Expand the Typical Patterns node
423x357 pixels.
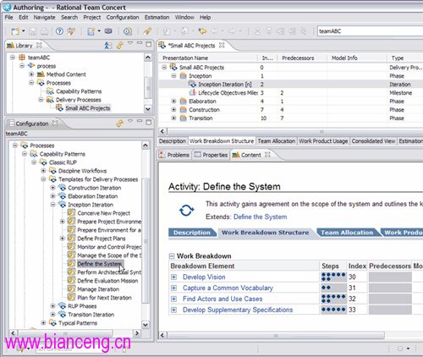pyautogui.click(x=43, y=323)
